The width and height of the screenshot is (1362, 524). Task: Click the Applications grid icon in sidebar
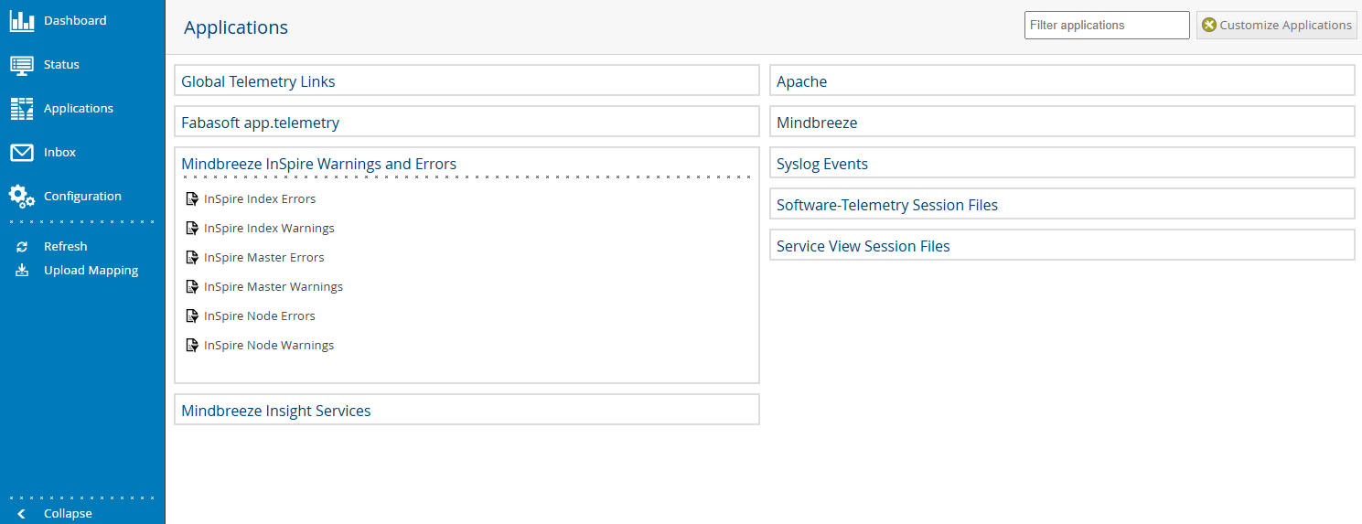click(x=22, y=109)
